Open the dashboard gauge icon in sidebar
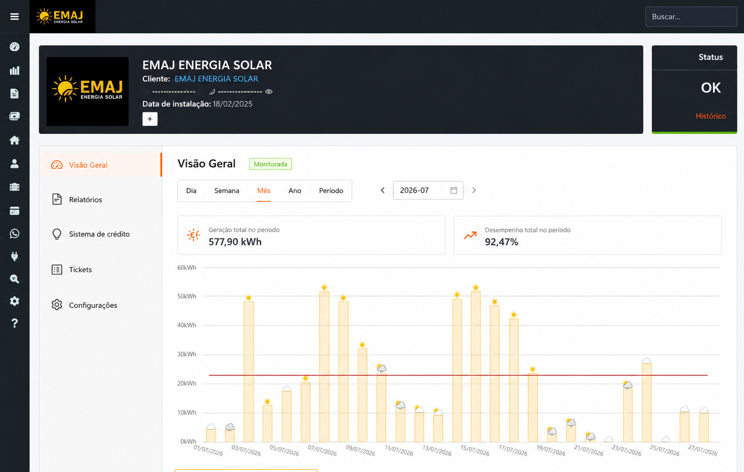This screenshot has height=472, width=744. pyautogui.click(x=15, y=47)
